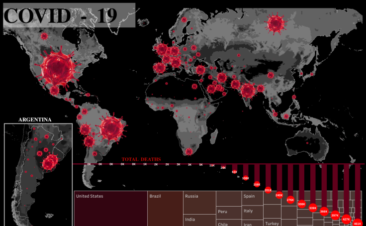Select the 427K total deaths bar marker

tap(346, 219)
